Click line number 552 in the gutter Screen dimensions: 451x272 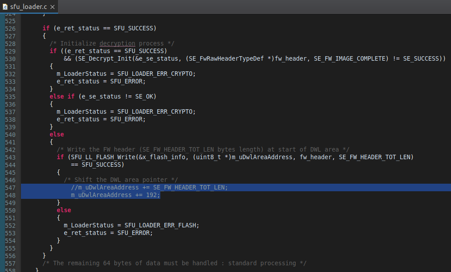(10, 225)
